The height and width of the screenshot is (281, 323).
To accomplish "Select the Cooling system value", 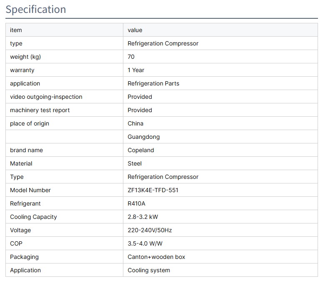I will [x=149, y=270].
